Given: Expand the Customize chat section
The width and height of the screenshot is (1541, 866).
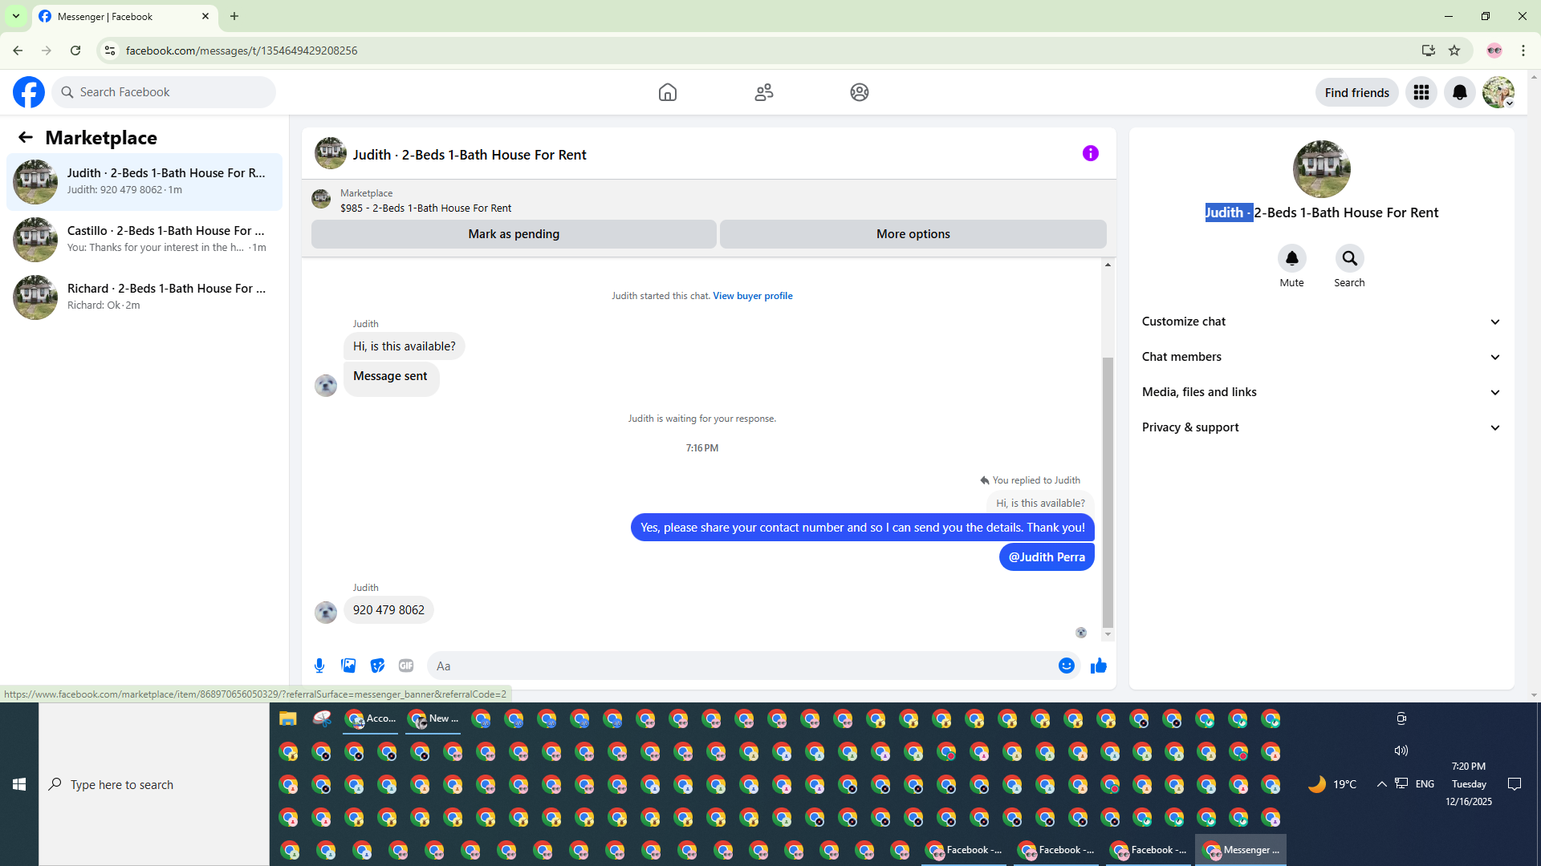Looking at the screenshot, I should [x=1321, y=322].
